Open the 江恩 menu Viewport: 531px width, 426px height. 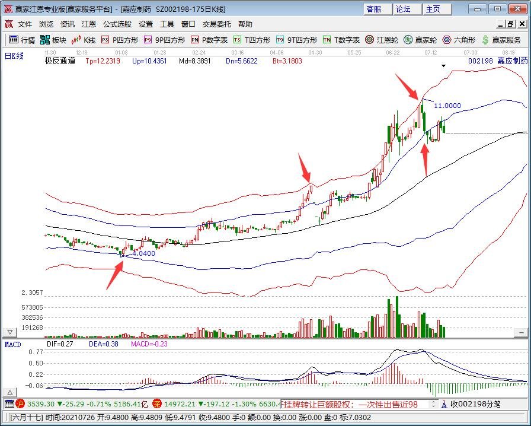[89, 24]
